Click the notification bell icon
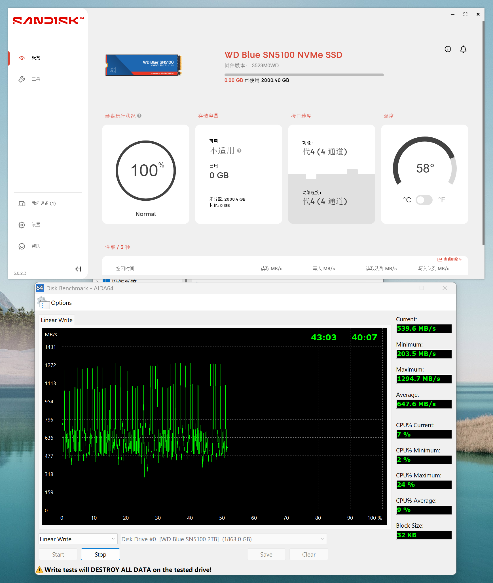Viewport: 493px width, 583px height. [463, 49]
